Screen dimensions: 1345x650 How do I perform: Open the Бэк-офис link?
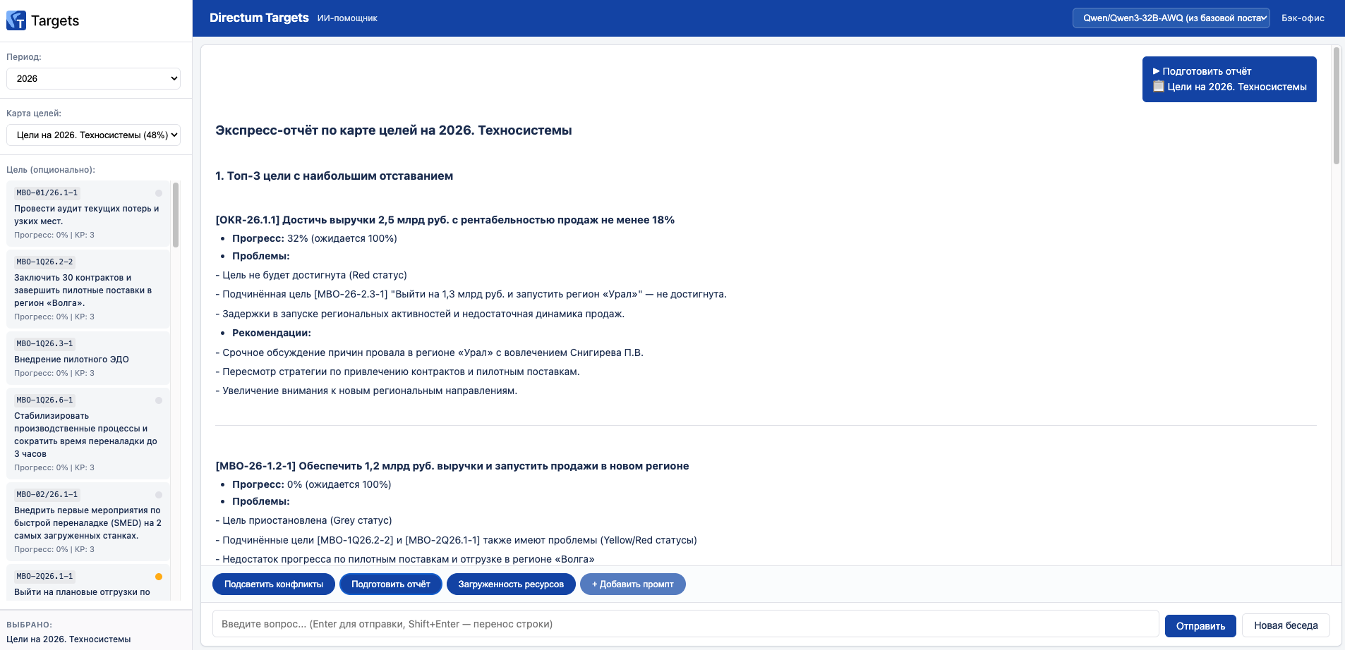pyautogui.click(x=1303, y=18)
